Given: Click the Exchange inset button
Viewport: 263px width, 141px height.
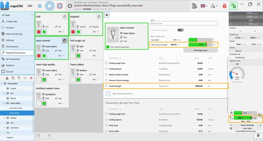Looking at the screenshot, I should pyautogui.click(x=200, y=50).
